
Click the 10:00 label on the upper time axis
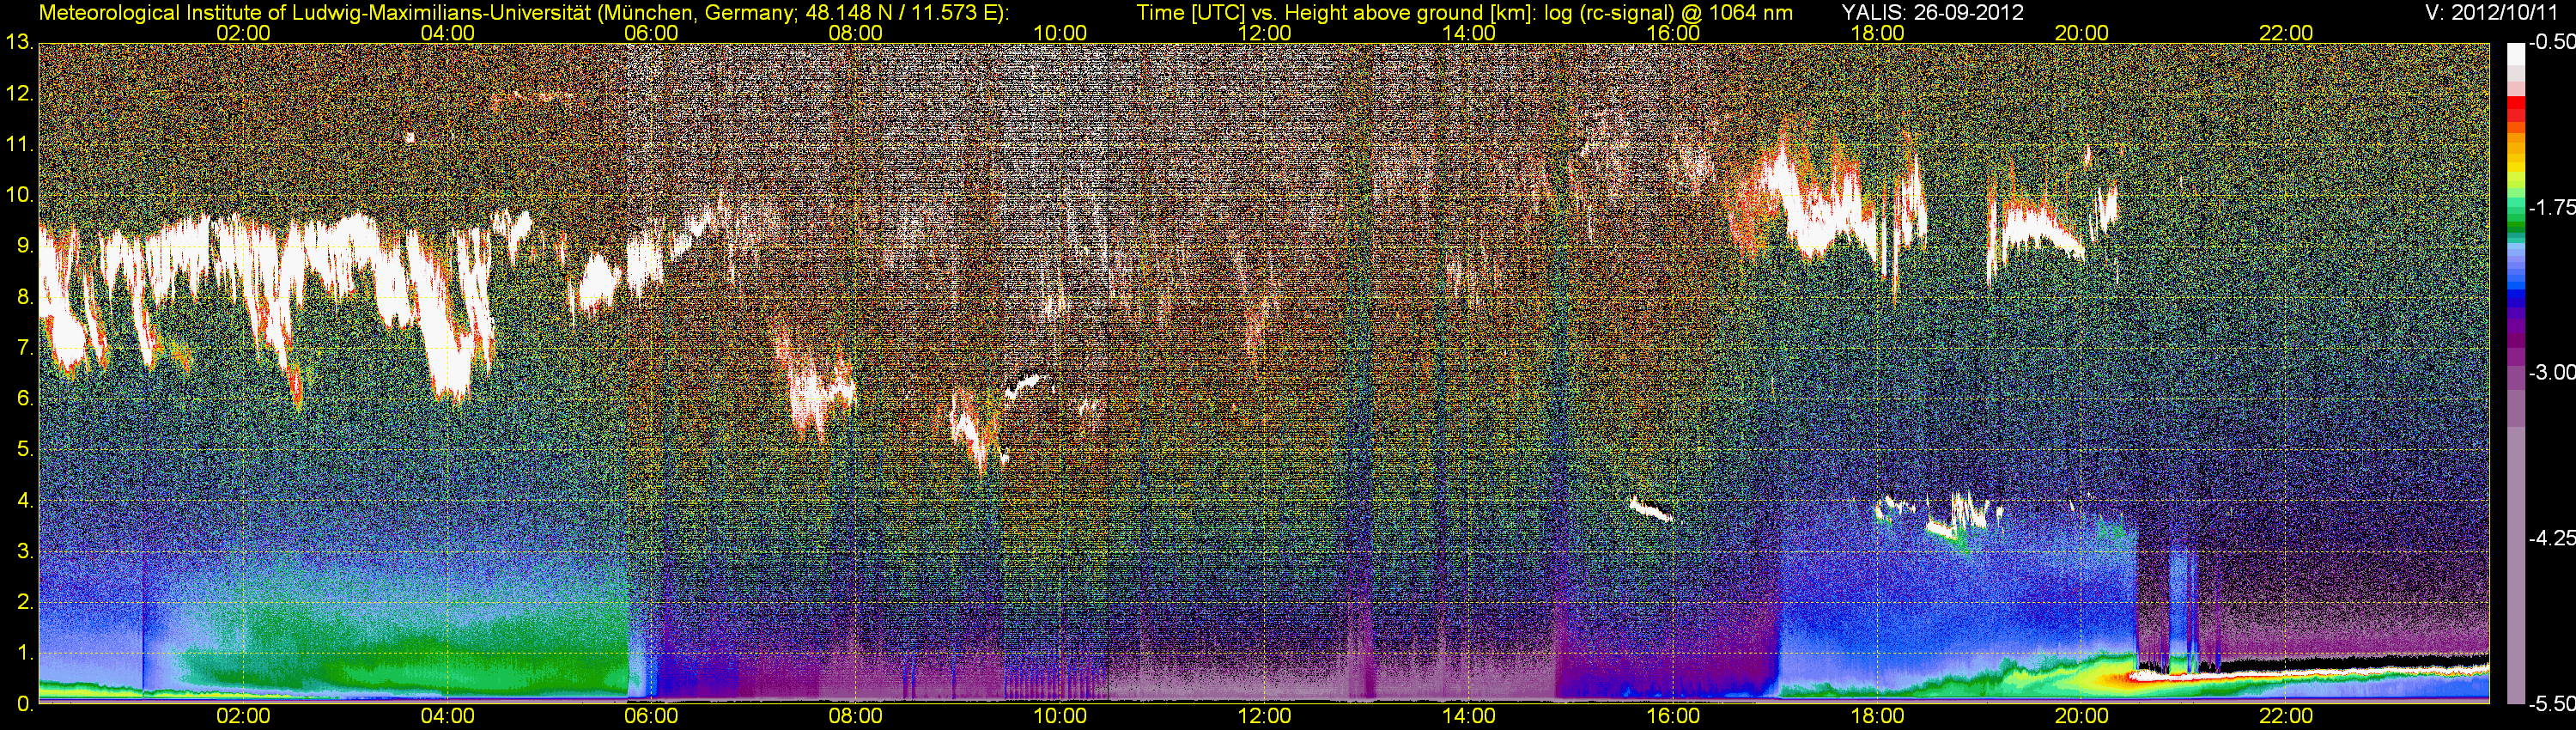(1060, 33)
